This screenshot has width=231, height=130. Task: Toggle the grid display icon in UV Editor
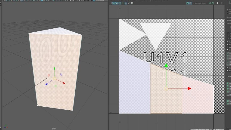click(126, 3)
